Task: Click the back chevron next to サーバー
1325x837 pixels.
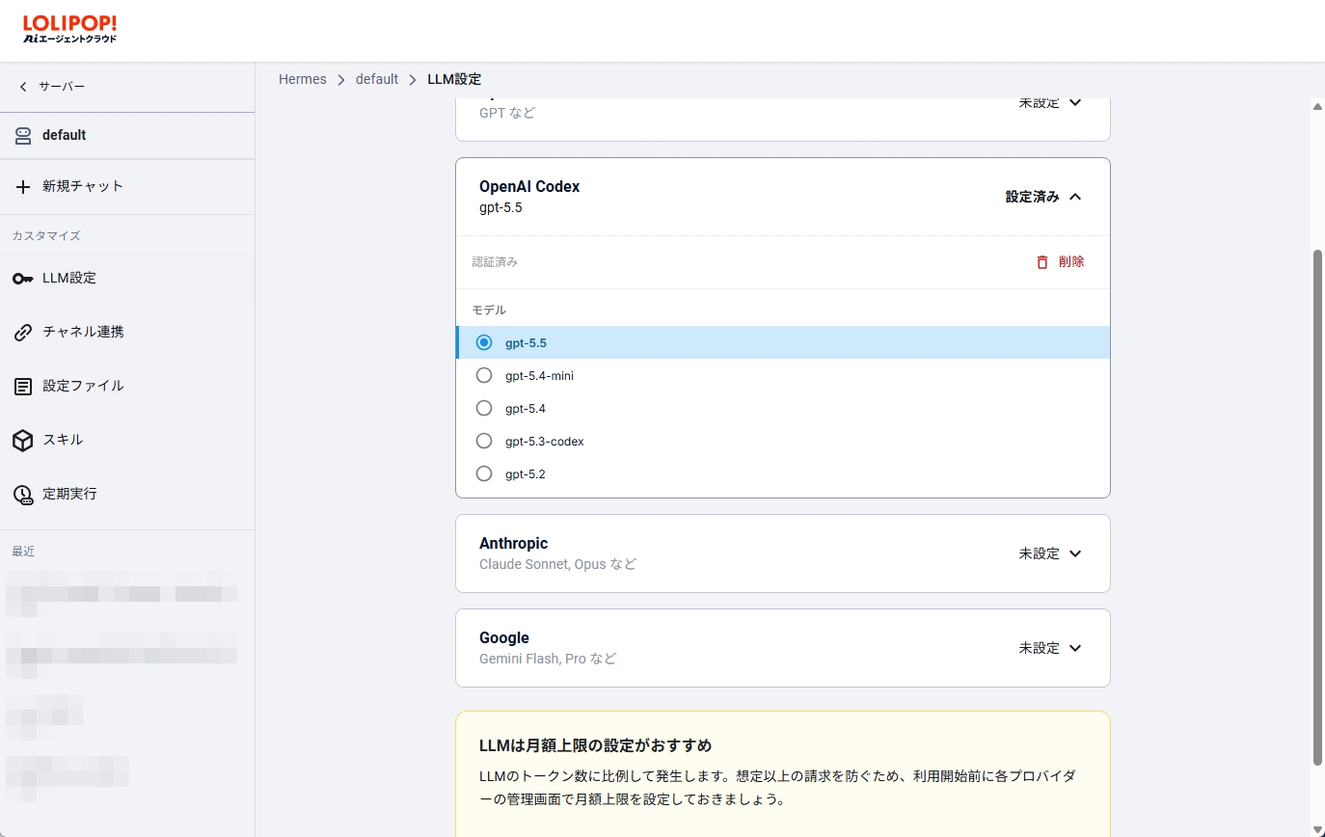Action: coord(23,87)
